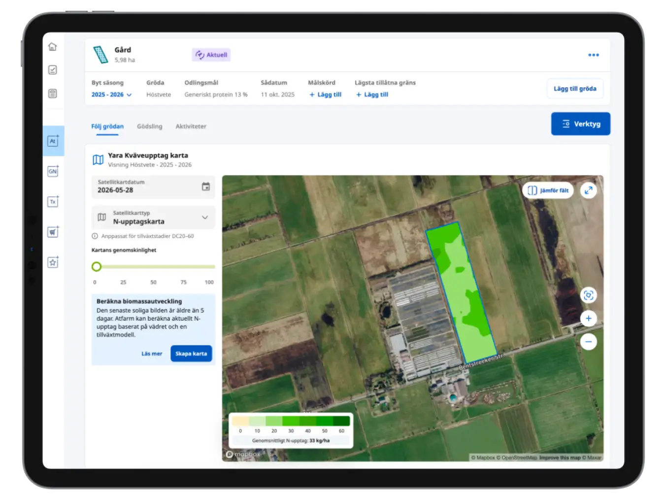Click the calendar icon for satellite date
667x501 pixels.
[206, 186]
